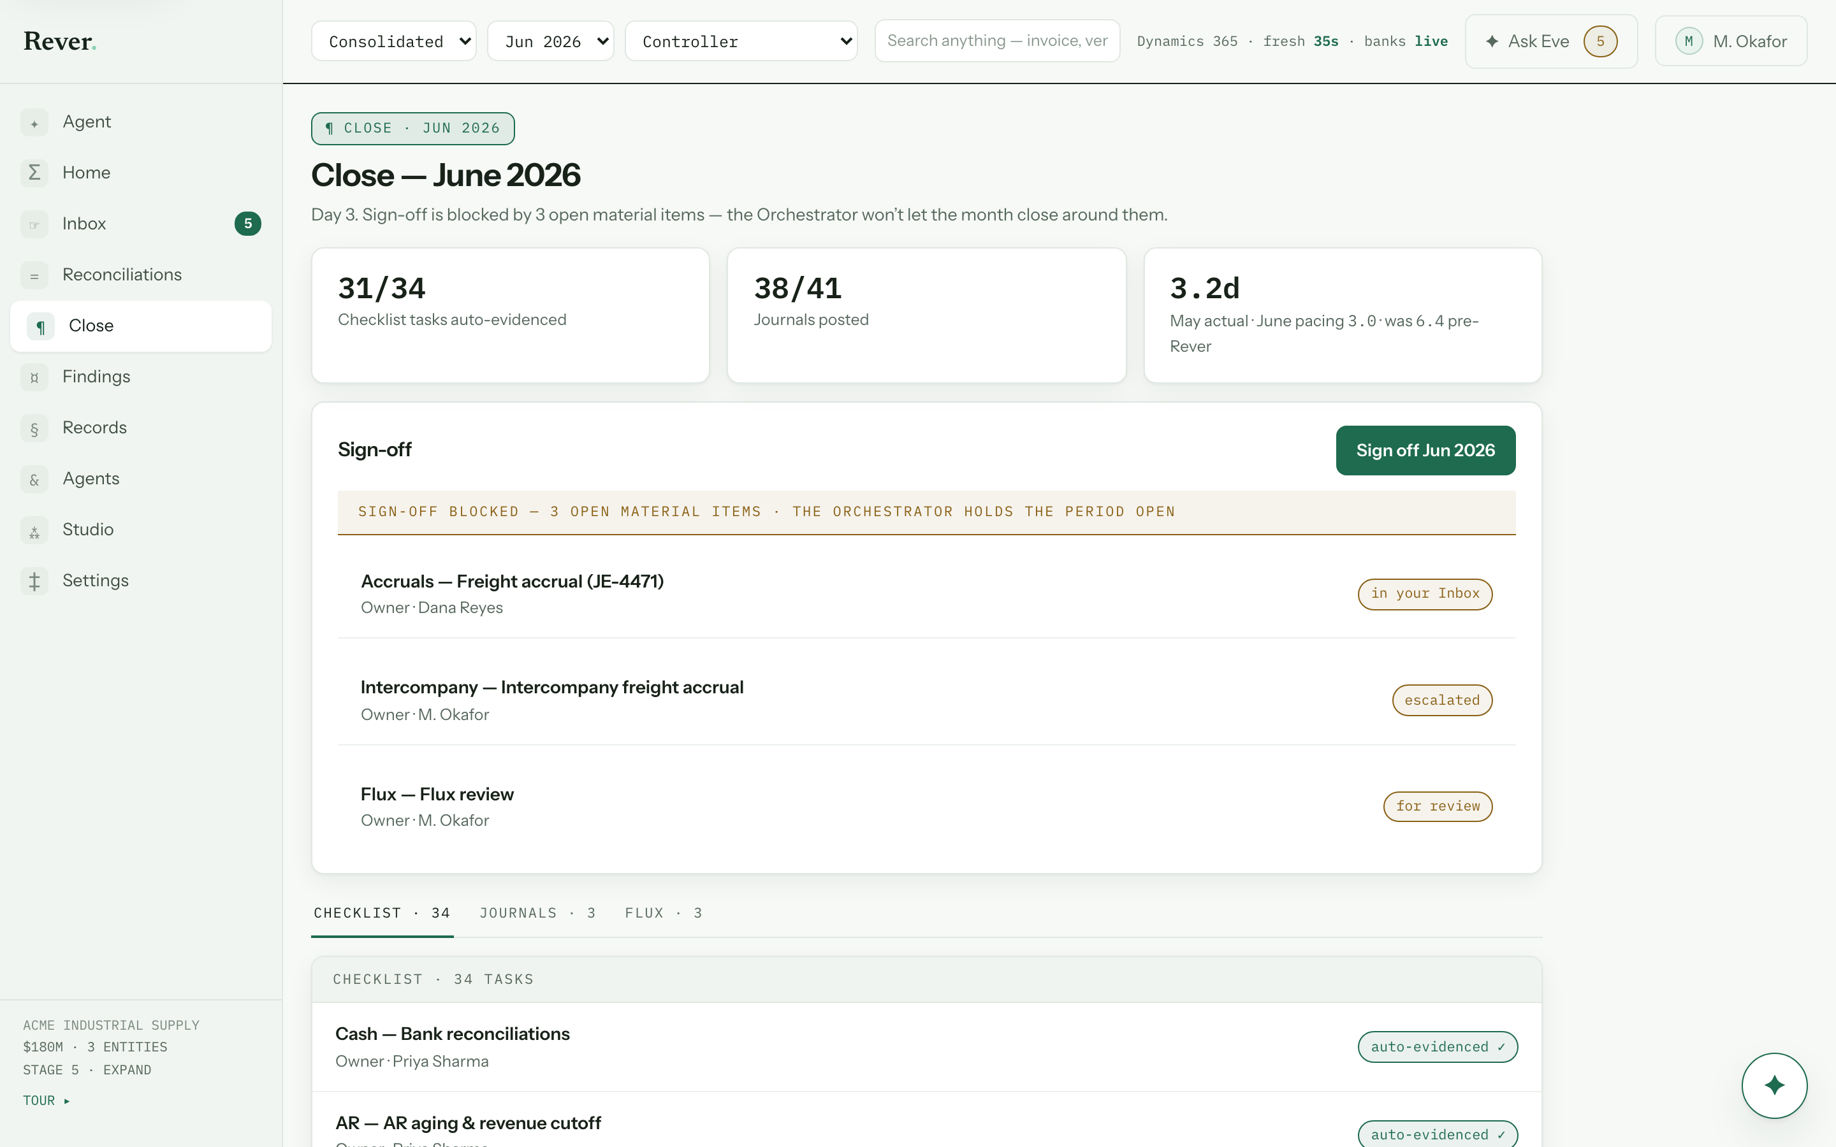Click the Records section-sign icon
1836x1147 pixels.
click(34, 429)
